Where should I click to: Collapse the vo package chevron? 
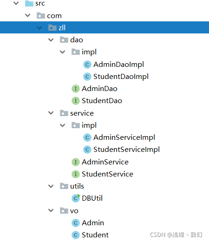pos(51,210)
